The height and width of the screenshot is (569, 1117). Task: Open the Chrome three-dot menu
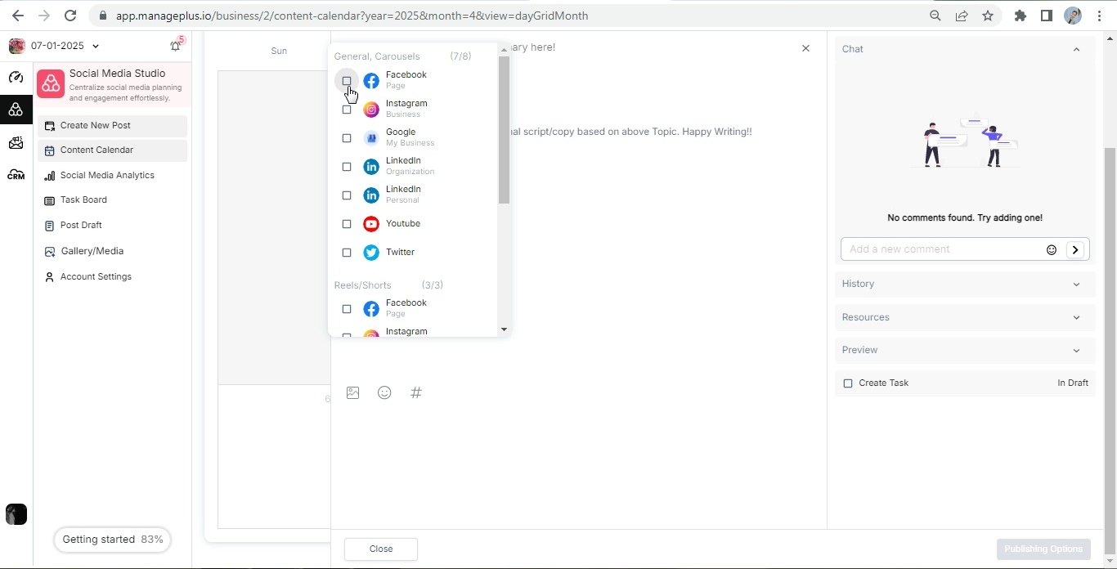tap(1099, 16)
